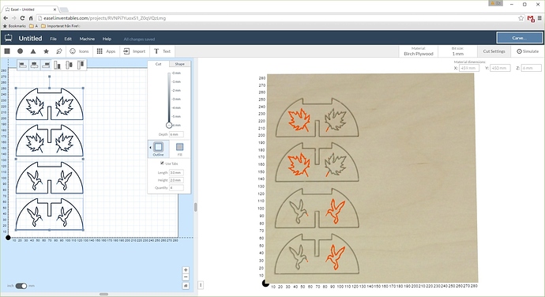Open Cut Settings
545x297 pixels.
pyautogui.click(x=494, y=51)
